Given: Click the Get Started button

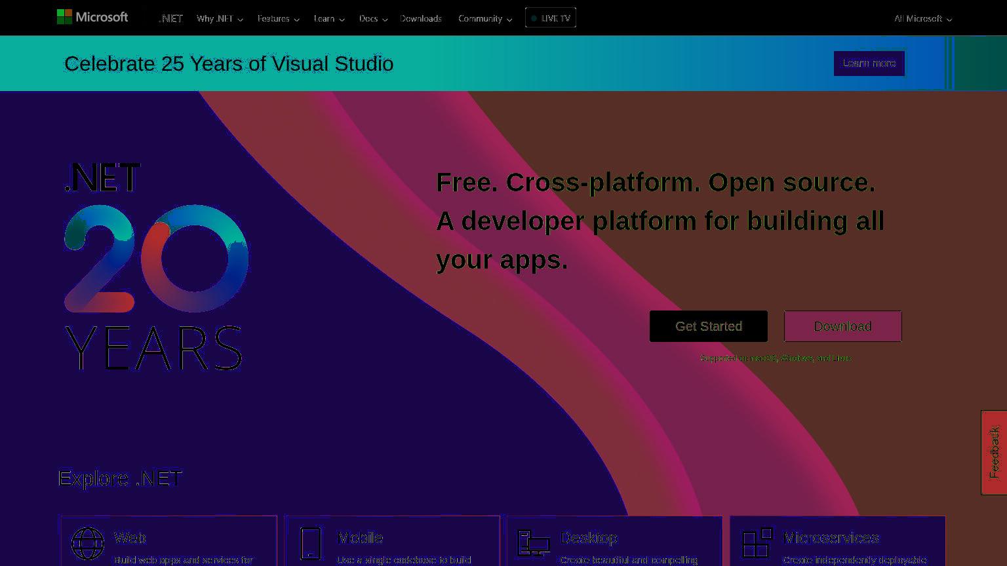Looking at the screenshot, I should 709,326.
